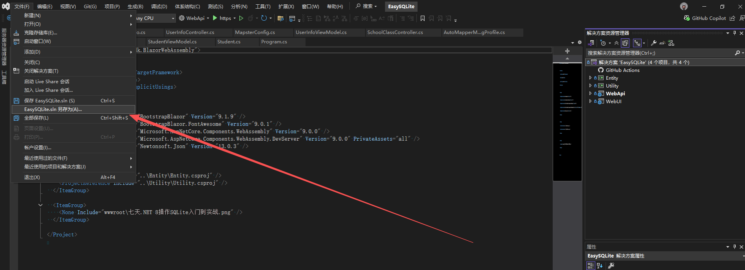Expand the Entity project node
The width and height of the screenshot is (745, 270).
[590, 78]
